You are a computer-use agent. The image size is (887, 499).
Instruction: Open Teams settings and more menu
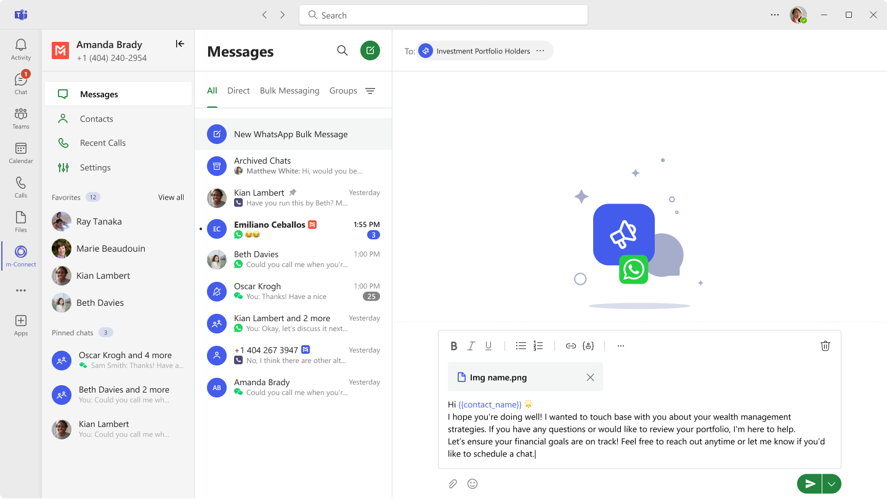click(775, 15)
